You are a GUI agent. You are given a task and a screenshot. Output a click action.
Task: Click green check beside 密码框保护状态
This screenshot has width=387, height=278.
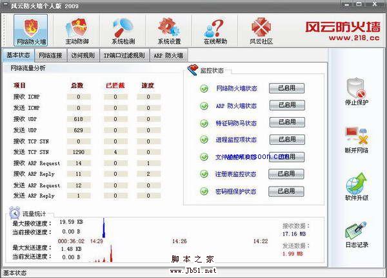pyautogui.click(x=204, y=191)
